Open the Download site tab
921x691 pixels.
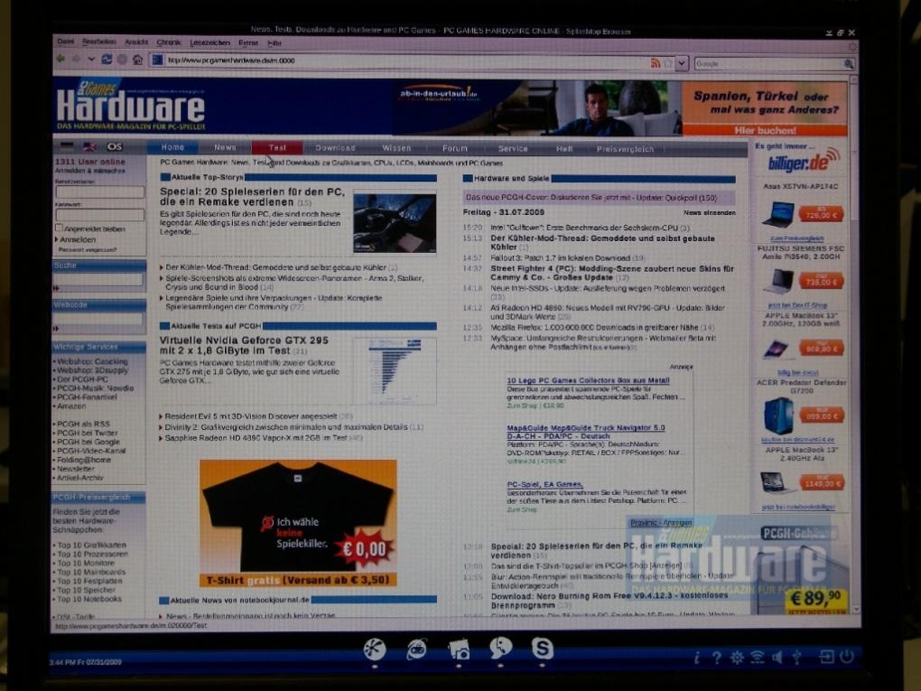(x=335, y=148)
